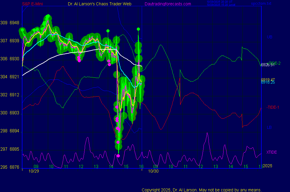
Task: Click the white 6926.91 price value
Action: click(268, 65)
